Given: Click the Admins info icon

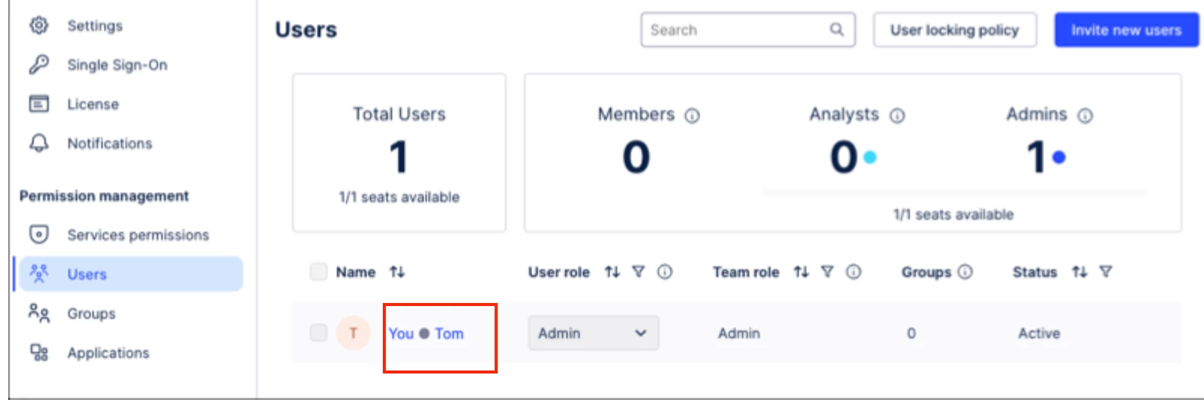Looking at the screenshot, I should click(x=1085, y=115).
